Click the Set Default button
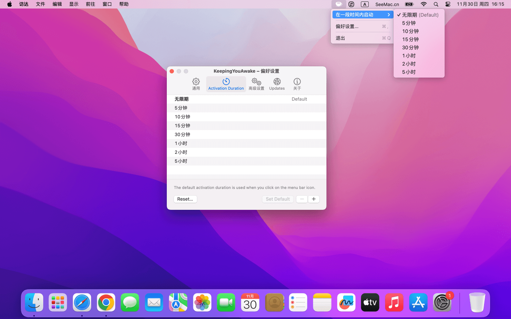The height and width of the screenshot is (319, 511). click(x=278, y=199)
